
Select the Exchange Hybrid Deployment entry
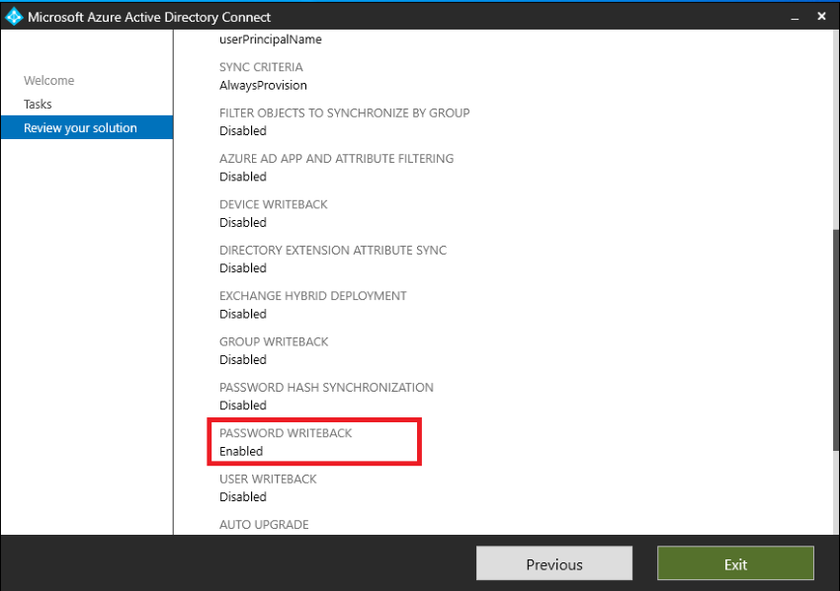(x=312, y=295)
